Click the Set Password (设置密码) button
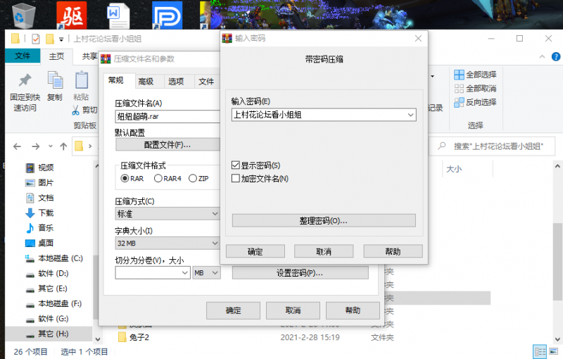The height and width of the screenshot is (359, 563). coord(300,272)
